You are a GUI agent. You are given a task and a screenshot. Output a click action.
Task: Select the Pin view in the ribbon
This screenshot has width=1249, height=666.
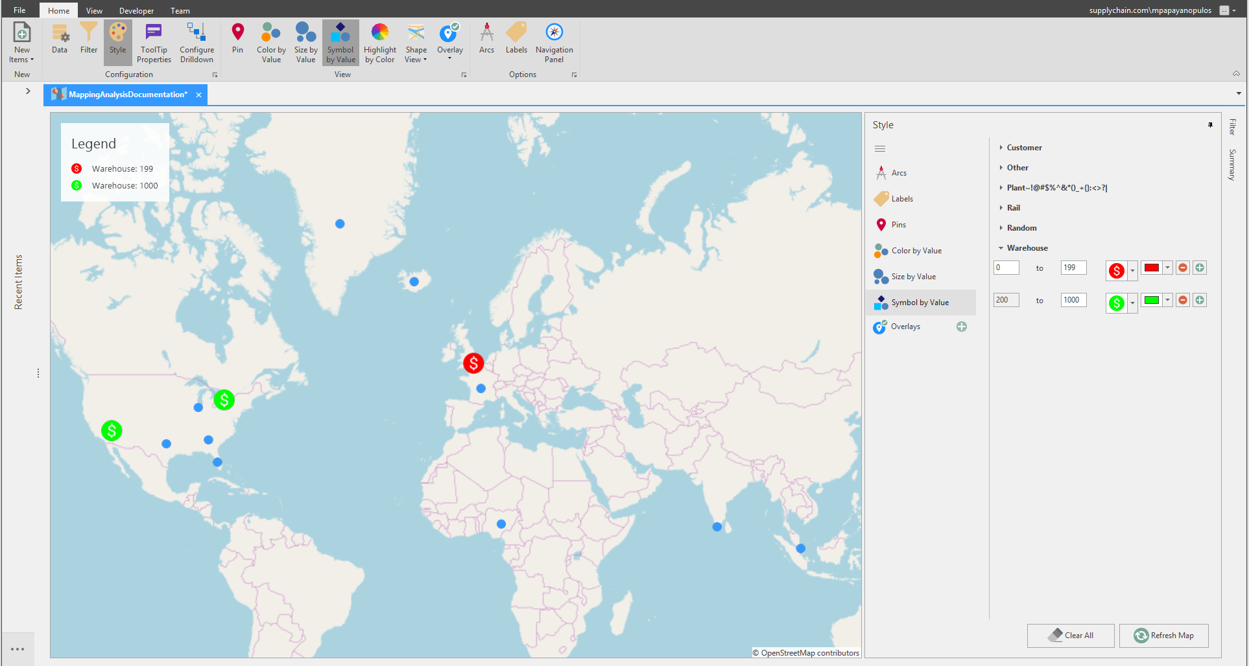(x=238, y=43)
